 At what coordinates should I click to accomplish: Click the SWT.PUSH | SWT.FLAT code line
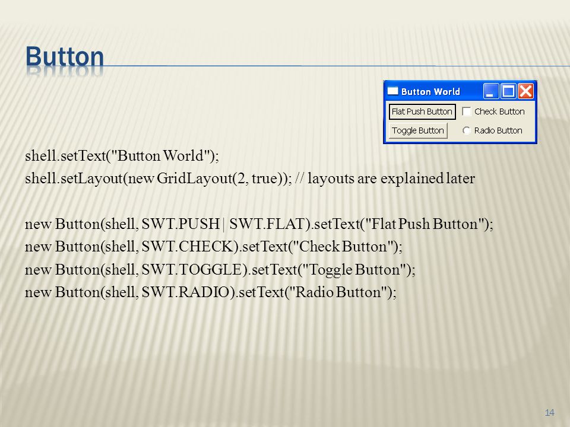pyautogui.click(x=259, y=224)
